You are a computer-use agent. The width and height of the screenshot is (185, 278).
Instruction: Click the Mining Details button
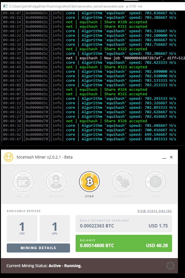pos(38,248)
